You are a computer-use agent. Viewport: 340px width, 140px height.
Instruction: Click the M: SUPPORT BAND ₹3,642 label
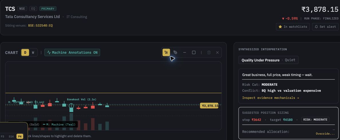click(26, 102)
